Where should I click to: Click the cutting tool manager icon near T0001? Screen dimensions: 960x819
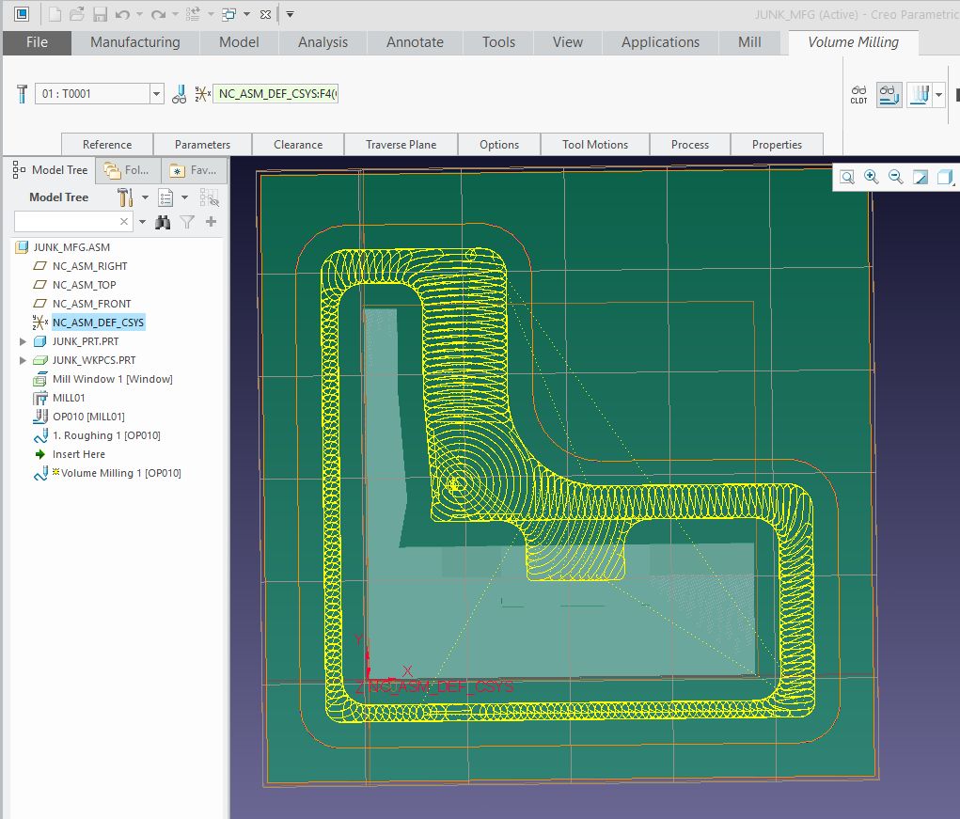[177, 94]
